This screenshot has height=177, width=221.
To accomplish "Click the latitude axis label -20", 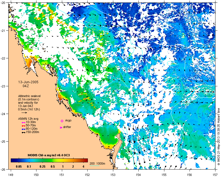I will pos(3,3).
